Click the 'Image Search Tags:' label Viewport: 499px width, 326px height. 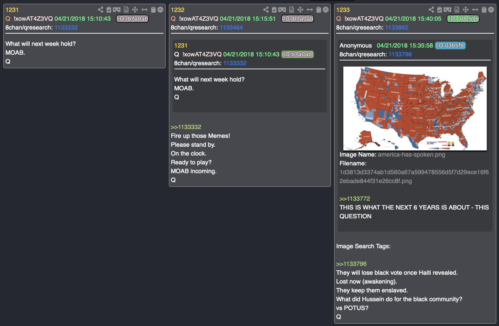363,246
